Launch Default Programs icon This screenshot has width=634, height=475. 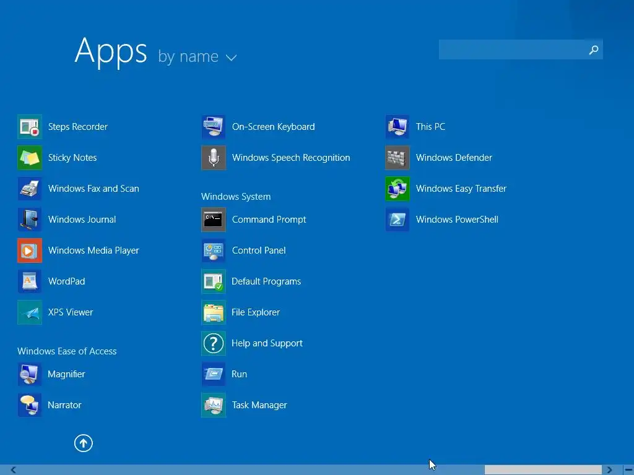214,281
